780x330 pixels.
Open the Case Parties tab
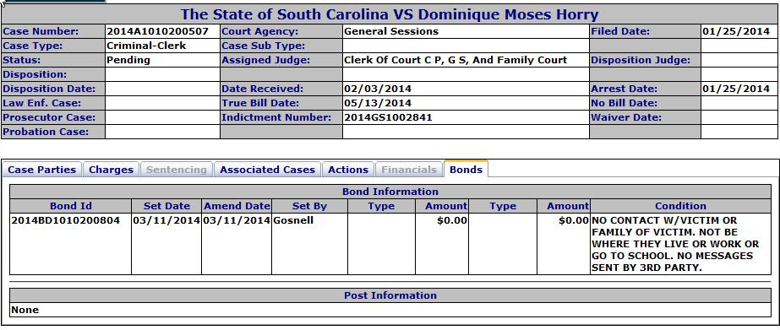coord(41,170)
